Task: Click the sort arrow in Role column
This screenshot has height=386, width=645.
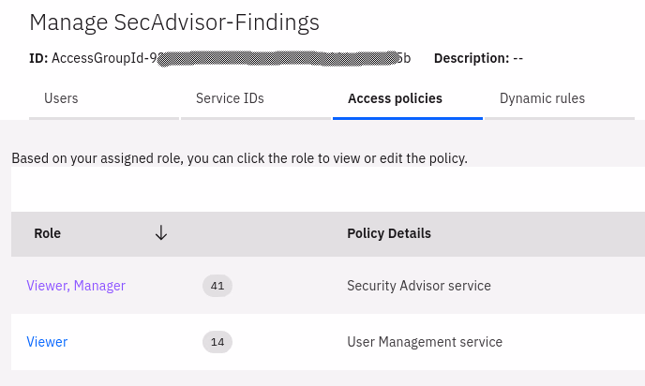Action: [x=161, y=233]
